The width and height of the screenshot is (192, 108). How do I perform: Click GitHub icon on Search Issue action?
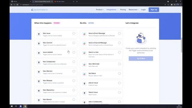pyautogui.click(x=84, y=93)
